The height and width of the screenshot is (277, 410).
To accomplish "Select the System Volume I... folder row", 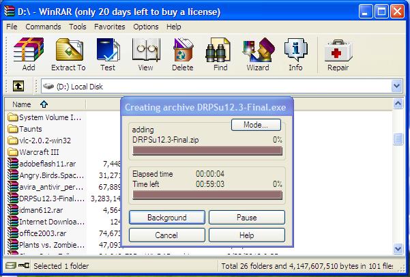I will tap(44, 117).
